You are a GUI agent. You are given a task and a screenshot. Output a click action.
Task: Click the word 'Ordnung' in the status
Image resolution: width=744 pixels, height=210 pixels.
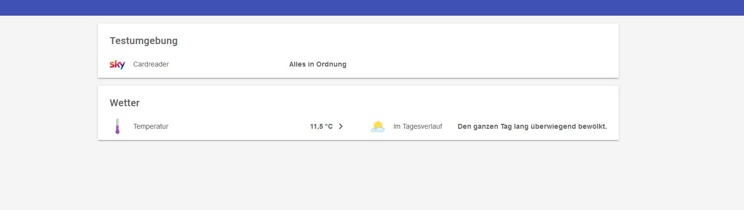(331, 64)
